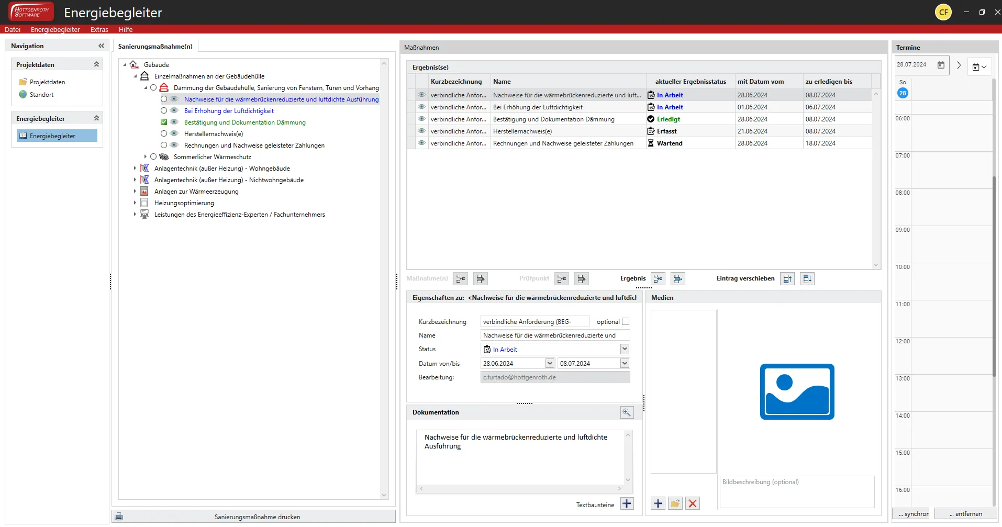
Task: Move entry down with Eintrag verschieben icon
Action: (807, 279)
